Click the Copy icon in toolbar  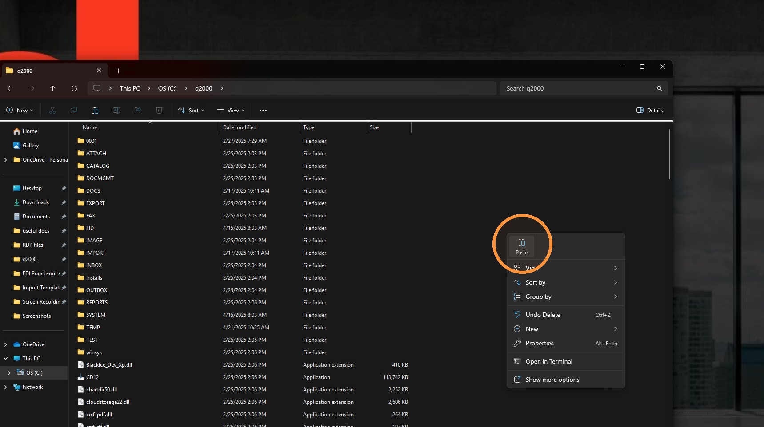click(x=74, y=110)
